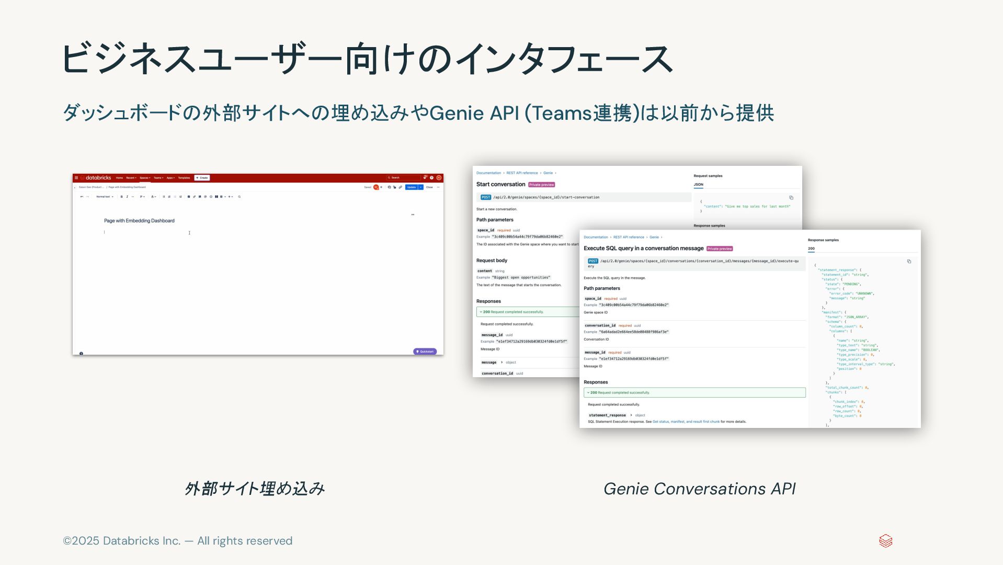Click the Create button
The height and width of the screenshot is (565, 1003).
202,178
